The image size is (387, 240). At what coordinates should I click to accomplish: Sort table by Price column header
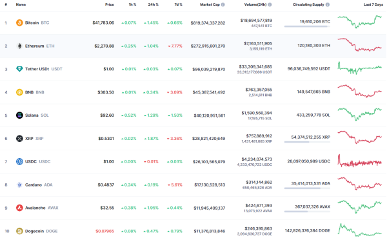(x=110, y=5)
